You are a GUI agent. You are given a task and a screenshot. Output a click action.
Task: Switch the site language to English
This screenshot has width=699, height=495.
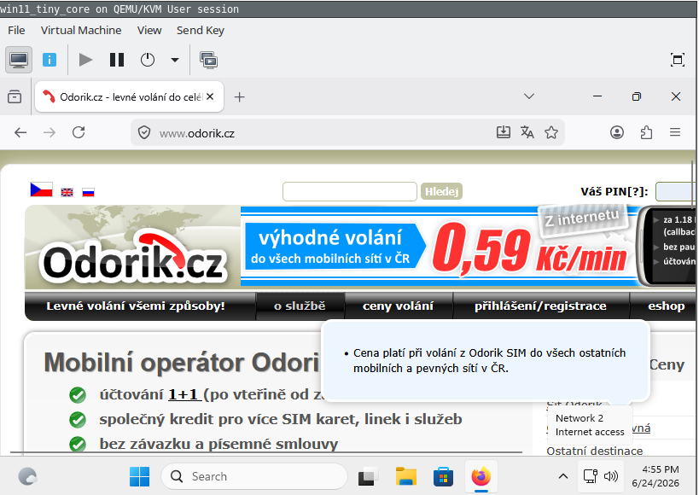coord(67,192)
